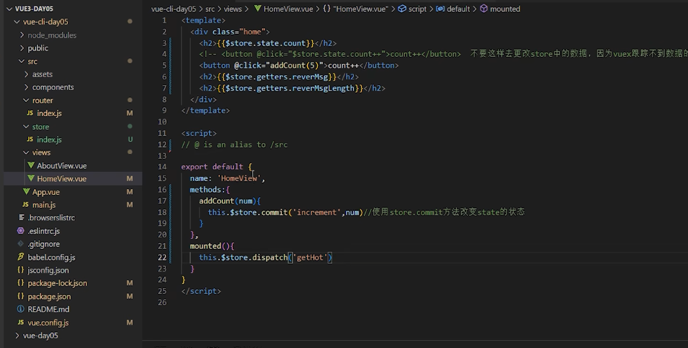
Task: Collapse the store folder
Action: 26,126
